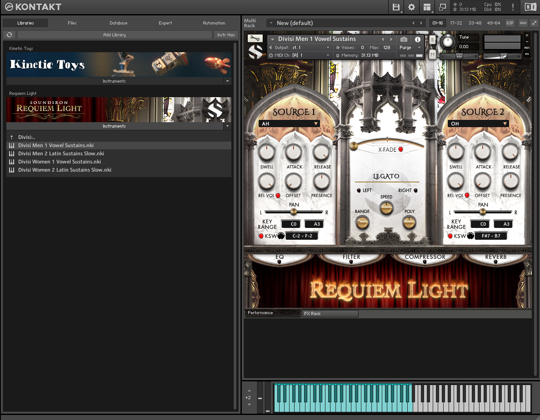Open Source 2 OH vowel dropdown
The height and width of the screenshot is (420, 540).
point(478,124)
